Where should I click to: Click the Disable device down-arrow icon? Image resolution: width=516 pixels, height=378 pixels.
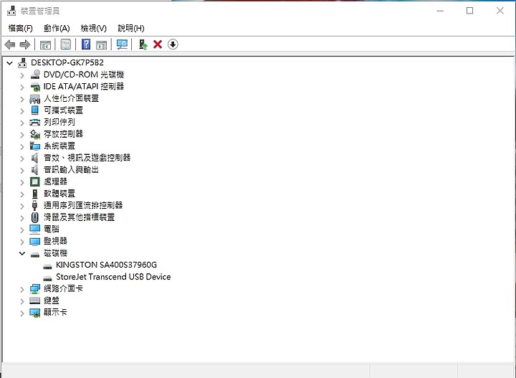pyautogui.click(x=173, y=44)
